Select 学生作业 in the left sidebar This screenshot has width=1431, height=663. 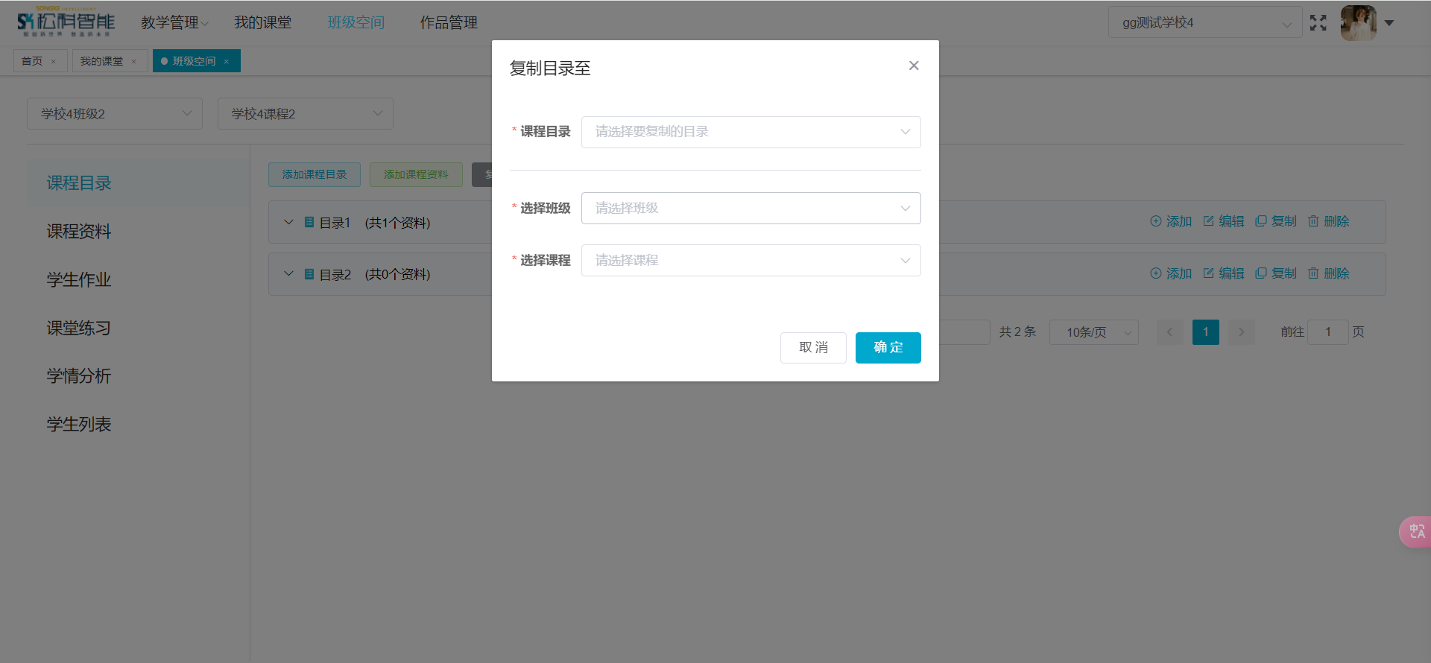coord(79,279)
